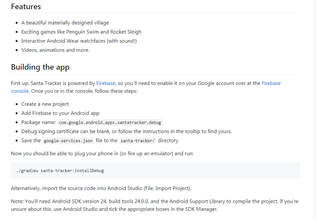
Task: Click the './gradlew santa-tracker:installDebug' code block
Action: (x=156, y=171)
